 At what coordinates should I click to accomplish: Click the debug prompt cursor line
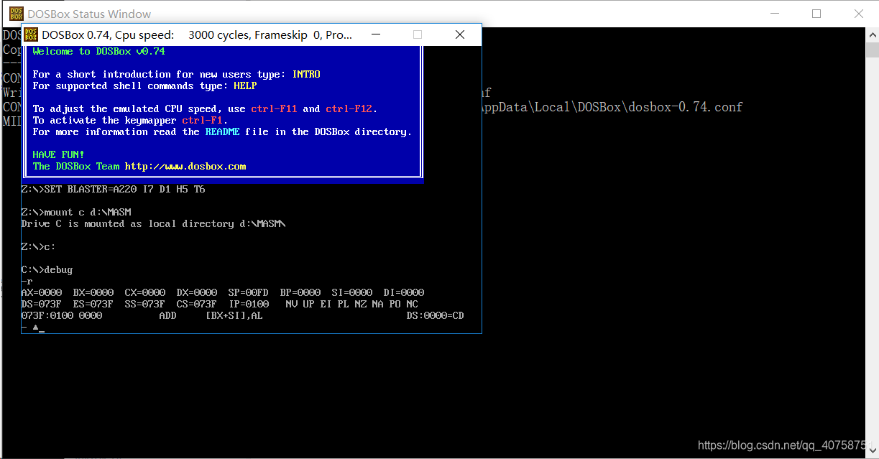point(33,328)
